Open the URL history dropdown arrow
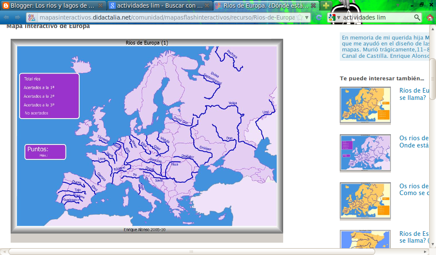Viewport: 436px width, 255px height. [x=307, y=17]
